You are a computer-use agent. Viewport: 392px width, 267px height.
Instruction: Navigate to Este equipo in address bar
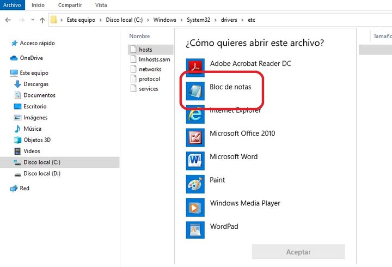[81, 20]
